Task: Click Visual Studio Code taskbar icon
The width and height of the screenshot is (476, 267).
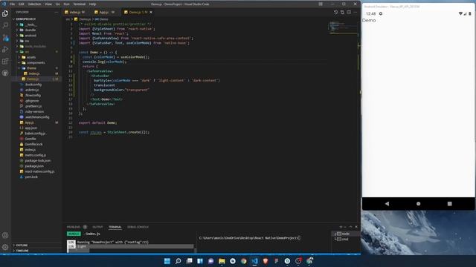Action: (254, 261)
